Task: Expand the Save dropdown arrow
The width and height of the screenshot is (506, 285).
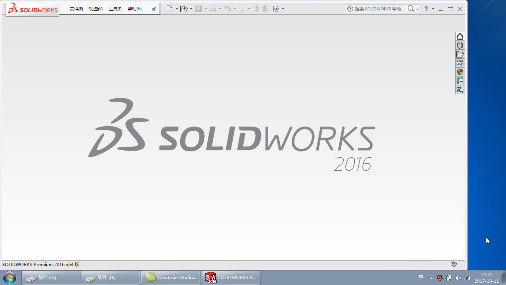Action: [206, 9]
